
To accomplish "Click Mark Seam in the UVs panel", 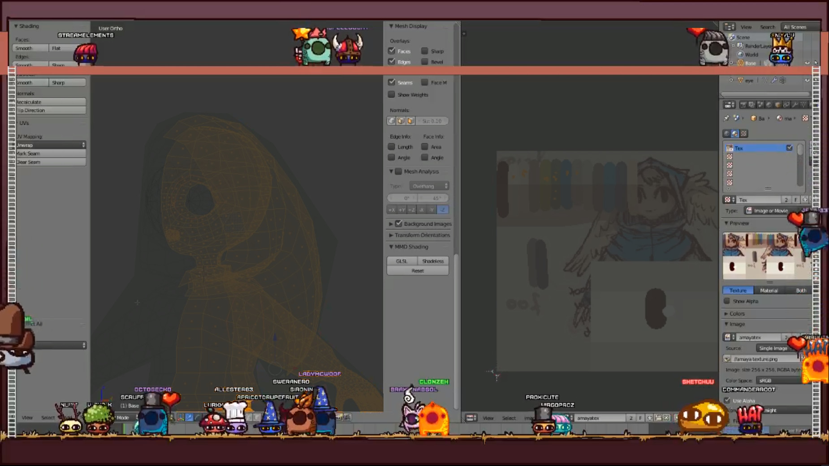I will pos(51,153).
